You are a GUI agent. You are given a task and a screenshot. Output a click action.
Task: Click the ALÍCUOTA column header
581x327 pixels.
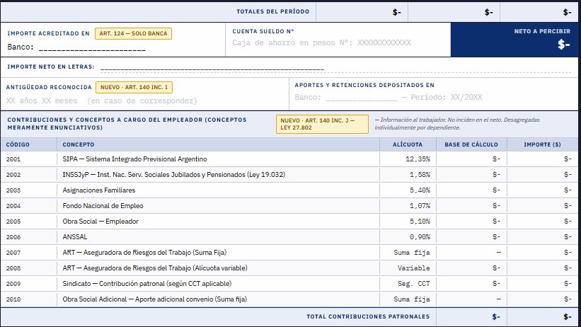(407, 144)
